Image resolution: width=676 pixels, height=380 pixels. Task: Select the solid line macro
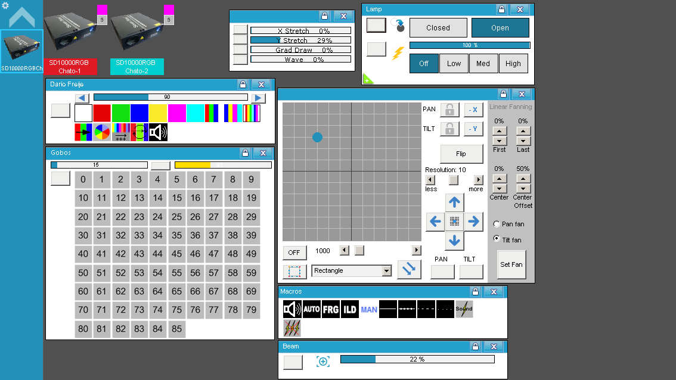click(388, 309)
